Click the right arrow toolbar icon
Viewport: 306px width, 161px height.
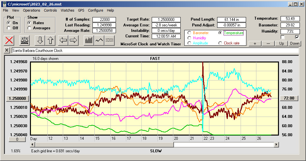pyautogui.click(x=73, y=40)
